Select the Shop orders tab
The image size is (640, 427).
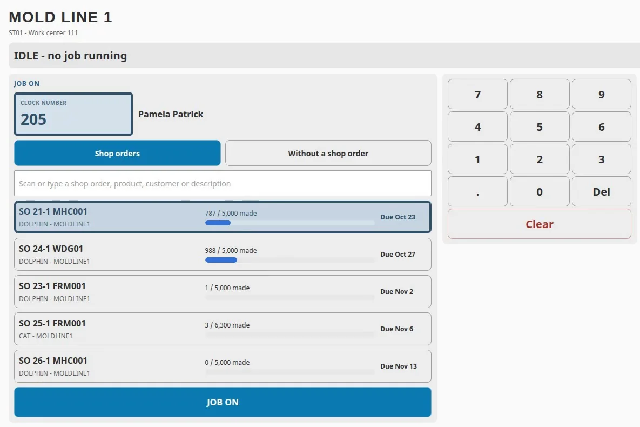tap(117, 153)
